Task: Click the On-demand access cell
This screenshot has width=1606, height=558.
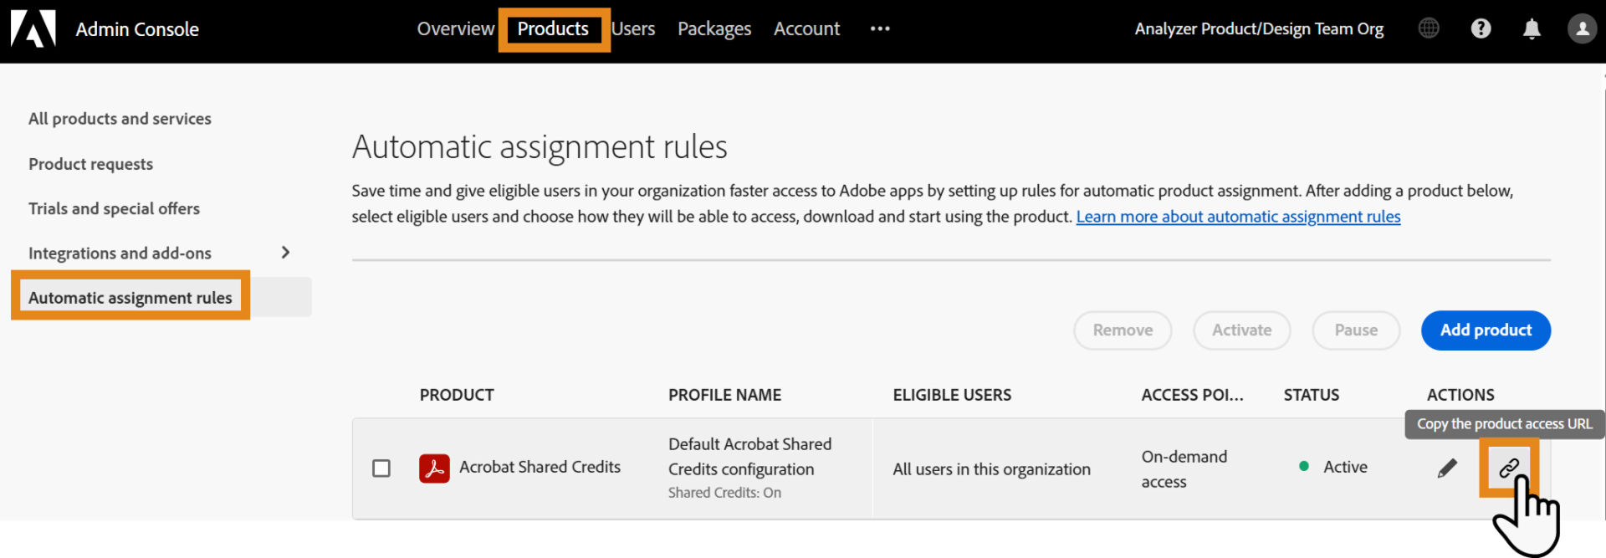Action: click(x=1184, y=469)
